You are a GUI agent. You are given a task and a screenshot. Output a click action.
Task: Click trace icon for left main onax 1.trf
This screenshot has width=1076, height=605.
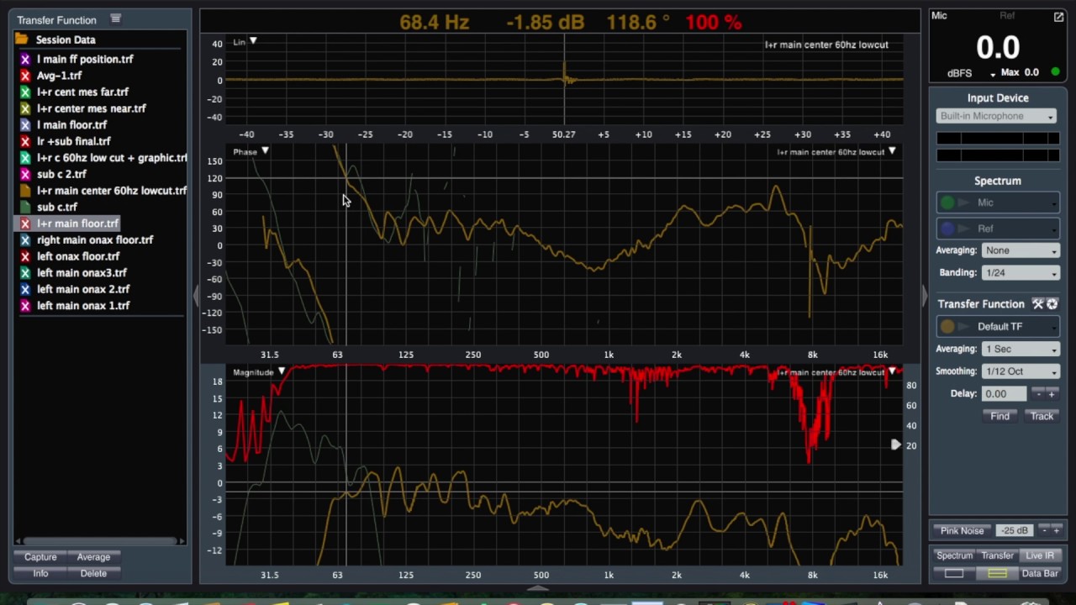click(25, 305)
